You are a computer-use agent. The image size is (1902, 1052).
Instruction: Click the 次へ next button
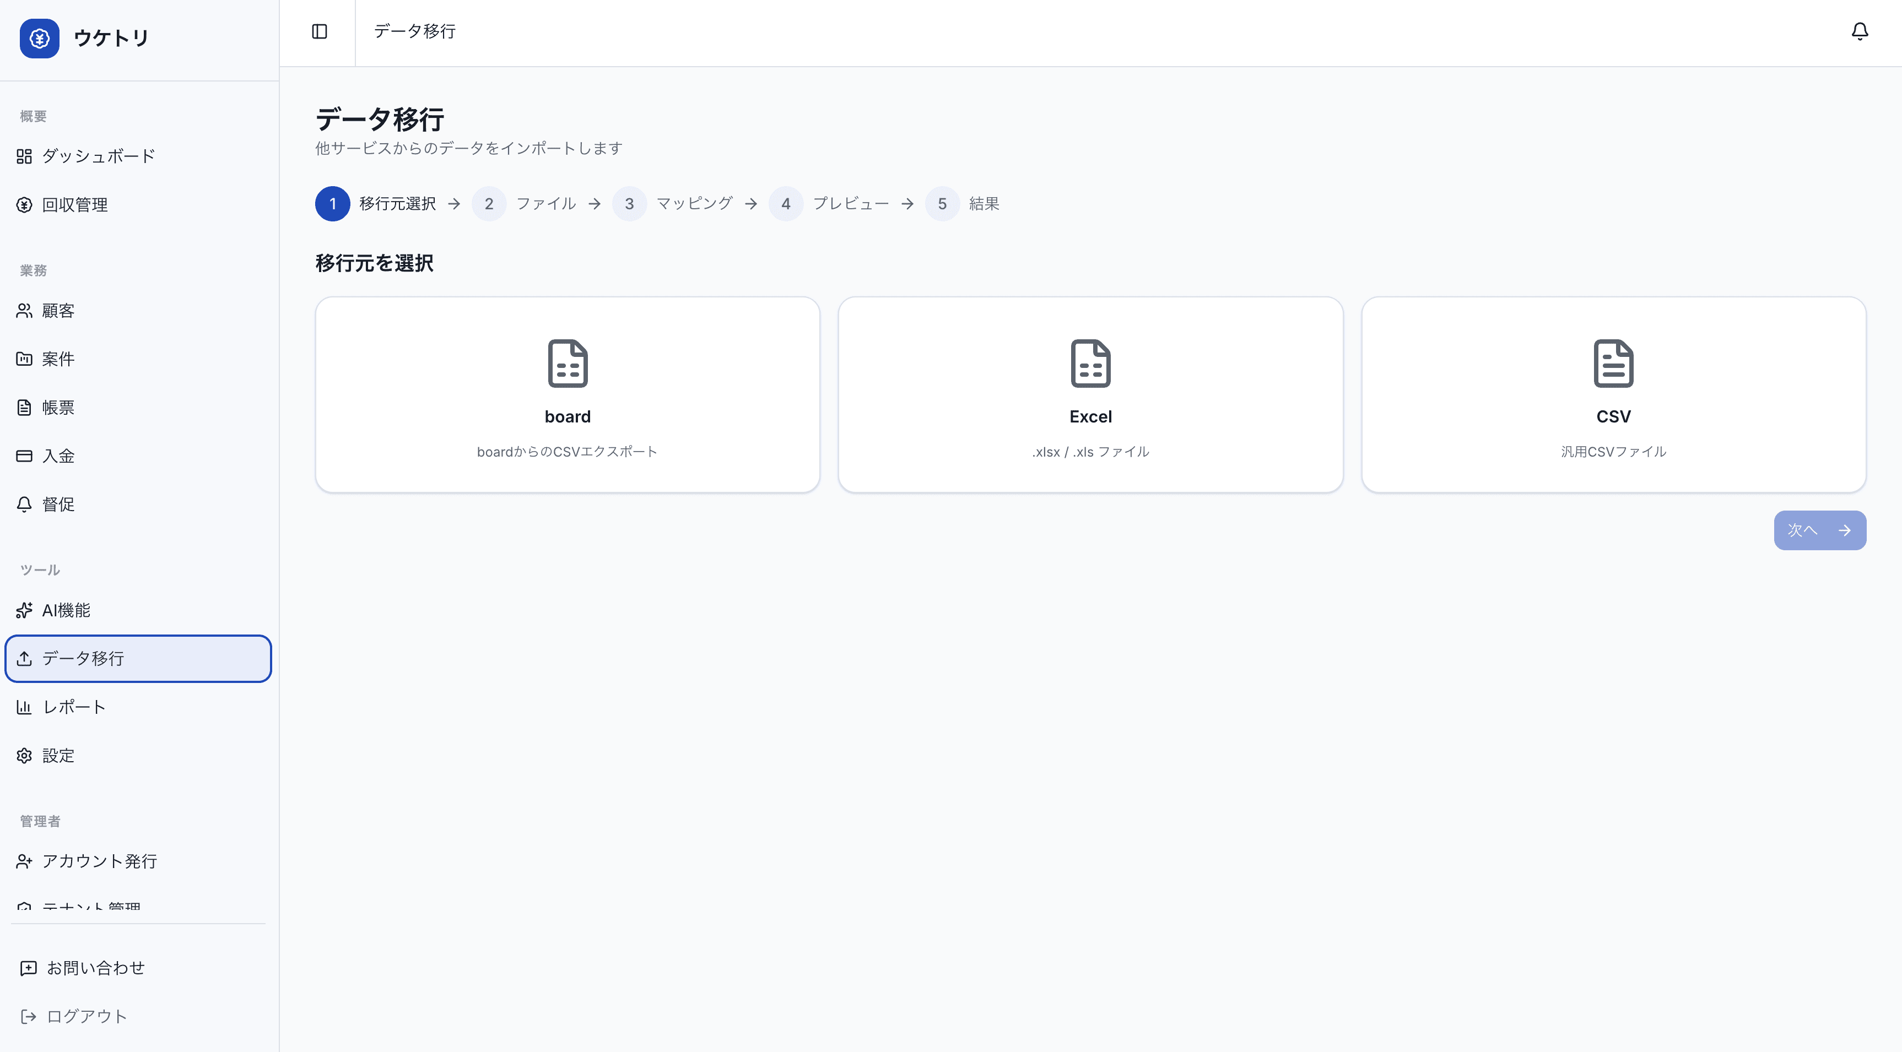click(1819, 530)
